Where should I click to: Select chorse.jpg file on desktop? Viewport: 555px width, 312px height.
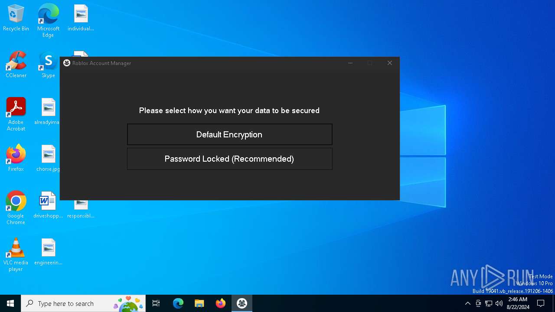tap(48, 159)
